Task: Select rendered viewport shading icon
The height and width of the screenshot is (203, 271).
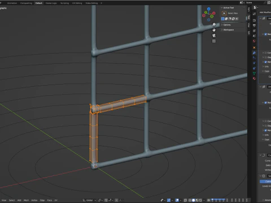Action: tap(200, 200)
